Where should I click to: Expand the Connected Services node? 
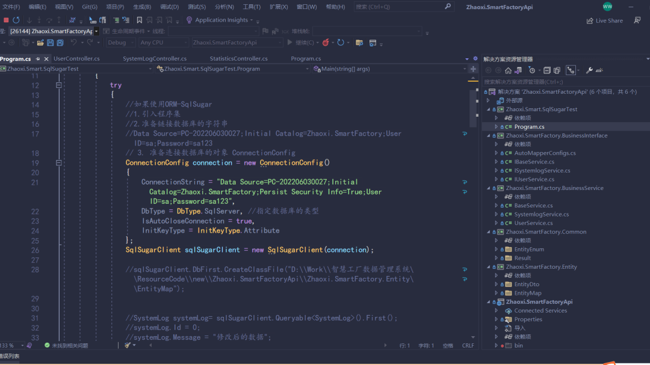click(496, 311)
